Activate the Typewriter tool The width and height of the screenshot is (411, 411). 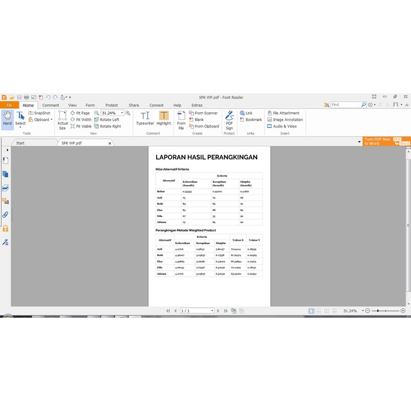coord(145,118)
